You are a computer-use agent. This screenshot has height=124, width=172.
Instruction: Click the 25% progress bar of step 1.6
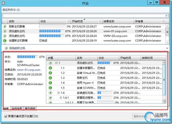point(105,93)
